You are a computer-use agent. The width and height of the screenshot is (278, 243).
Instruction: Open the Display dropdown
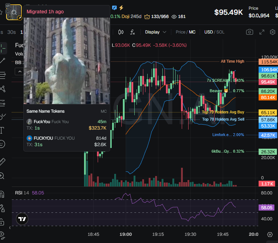[156, 32]
